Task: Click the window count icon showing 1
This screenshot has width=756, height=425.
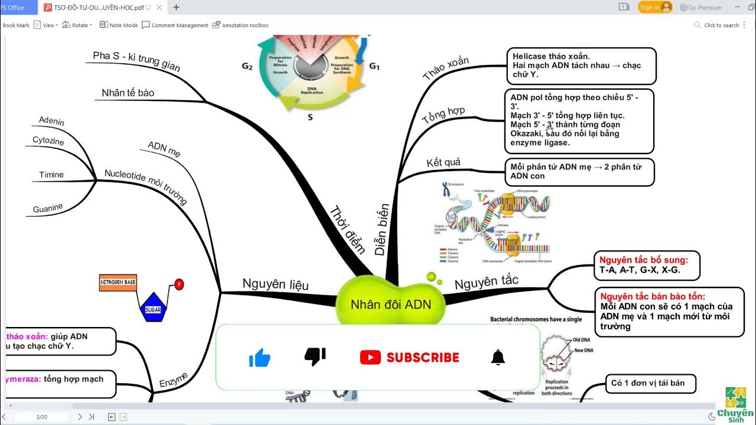Action: [x=624, y=7]
